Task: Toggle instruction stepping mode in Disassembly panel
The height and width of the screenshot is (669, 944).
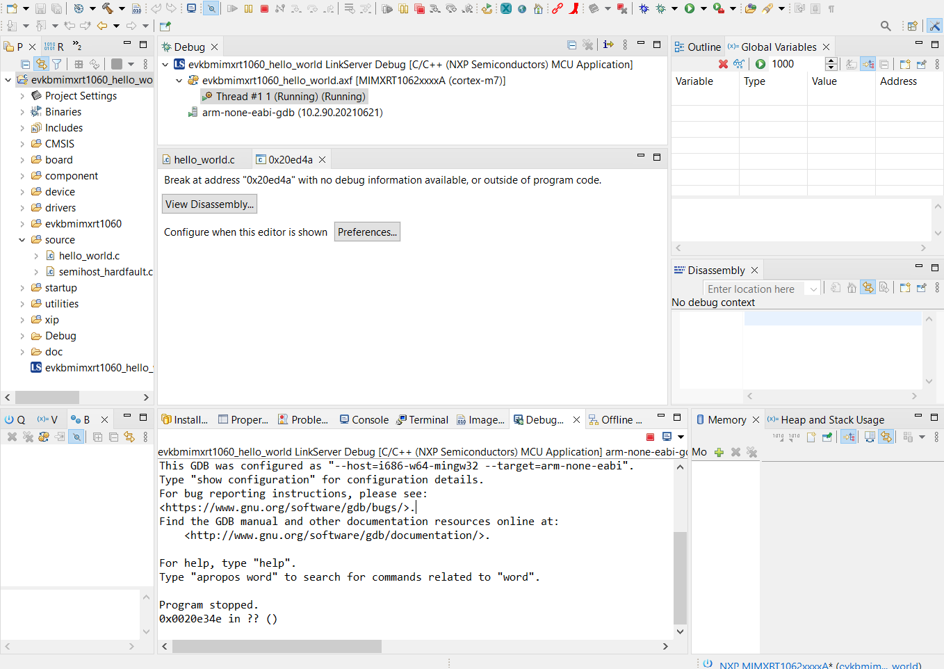Action: click(884, 287)
